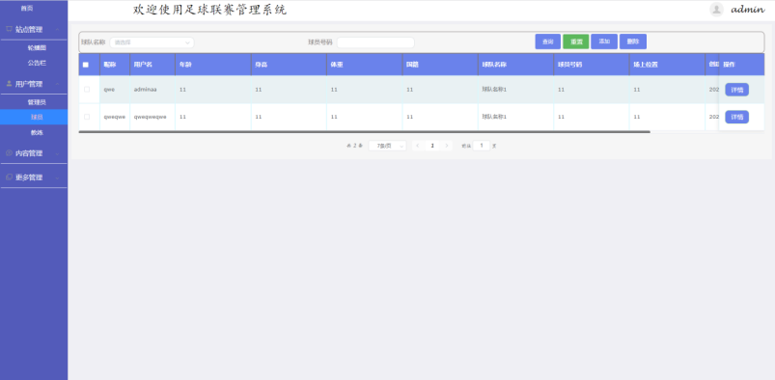This screenshot has width=775, height=380.
Task: Open the 球队名称 select dropdown
Action: pos(152,42)
